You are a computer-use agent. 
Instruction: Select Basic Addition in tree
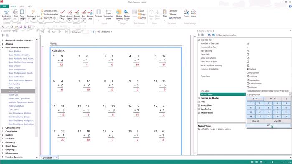click(x=15, y=51)
